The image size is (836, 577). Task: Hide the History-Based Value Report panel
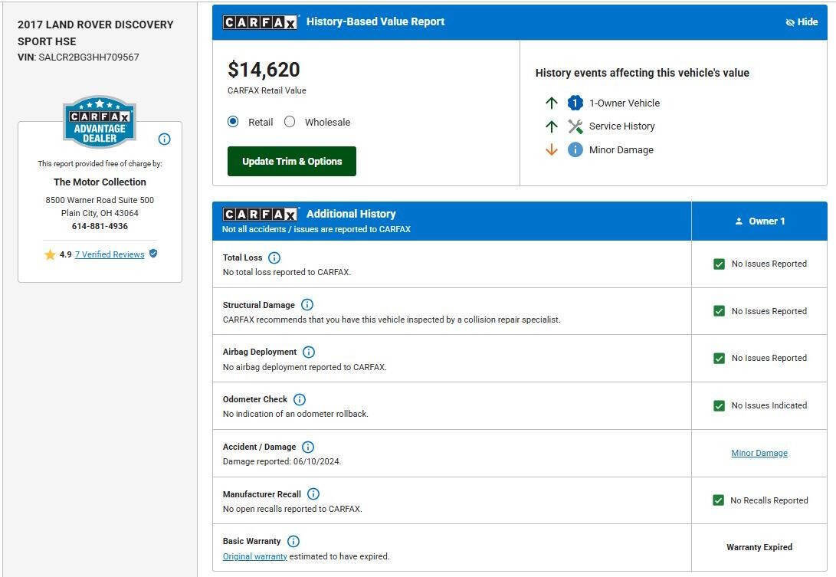[802, 22]
